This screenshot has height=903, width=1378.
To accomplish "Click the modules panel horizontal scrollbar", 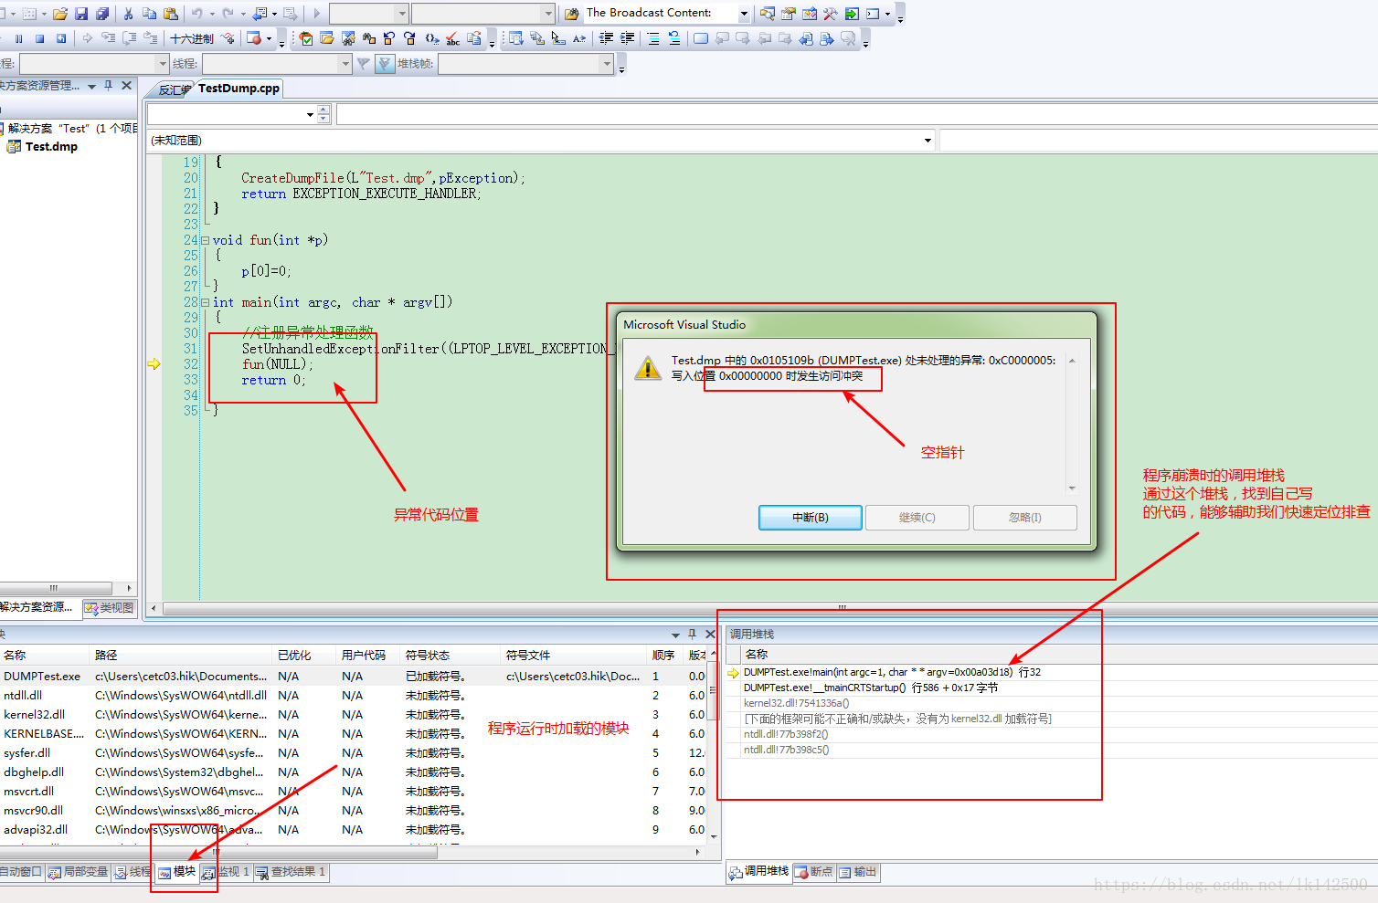I will (x=219, y=853).
